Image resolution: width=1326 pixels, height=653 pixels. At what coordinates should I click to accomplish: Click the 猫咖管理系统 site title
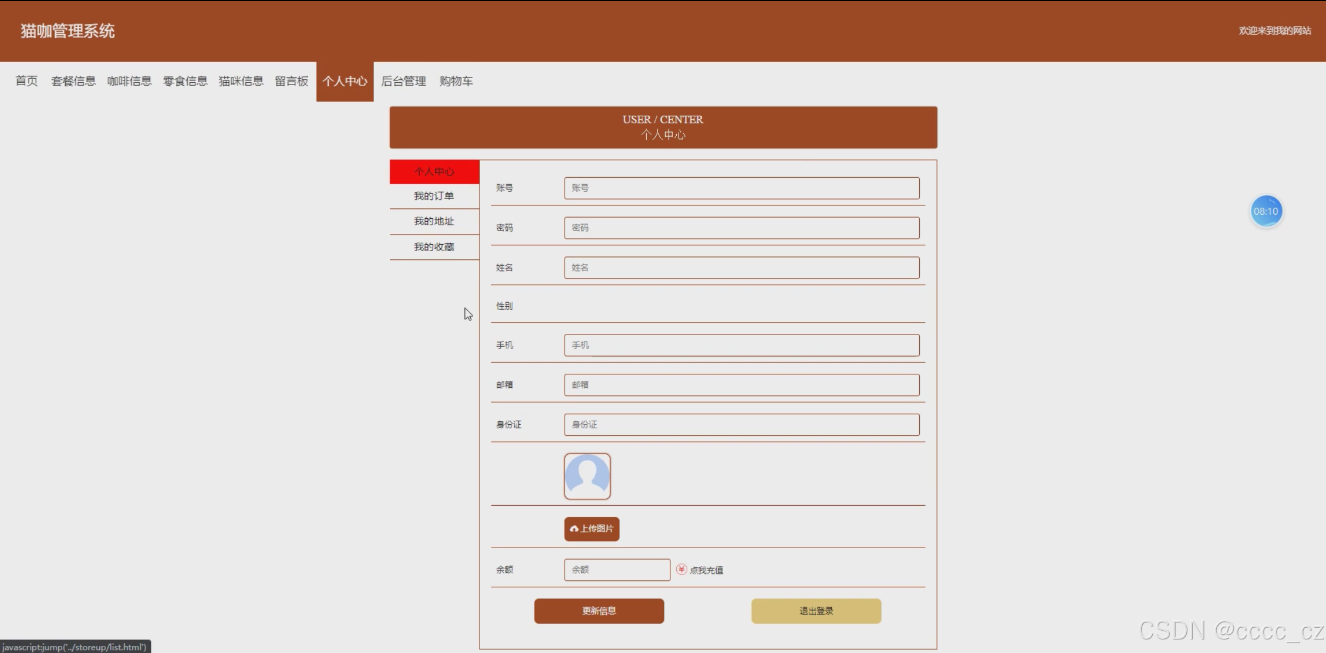68,31
